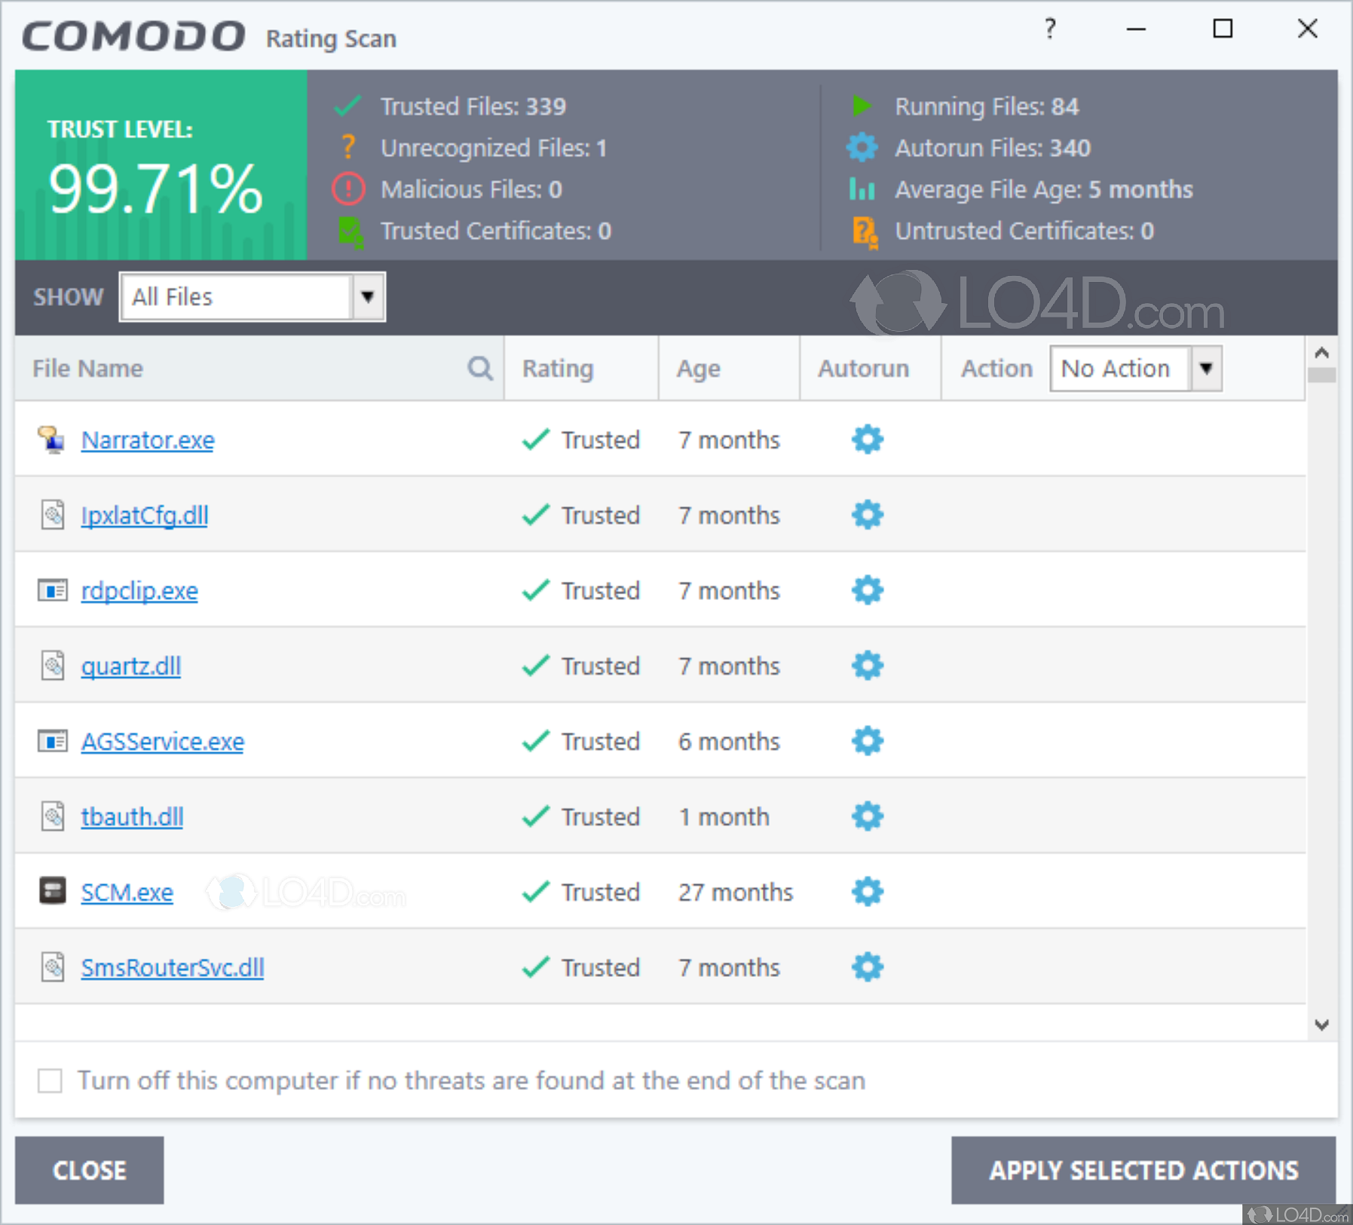Open the quartz.dll file link

point(130,666)
